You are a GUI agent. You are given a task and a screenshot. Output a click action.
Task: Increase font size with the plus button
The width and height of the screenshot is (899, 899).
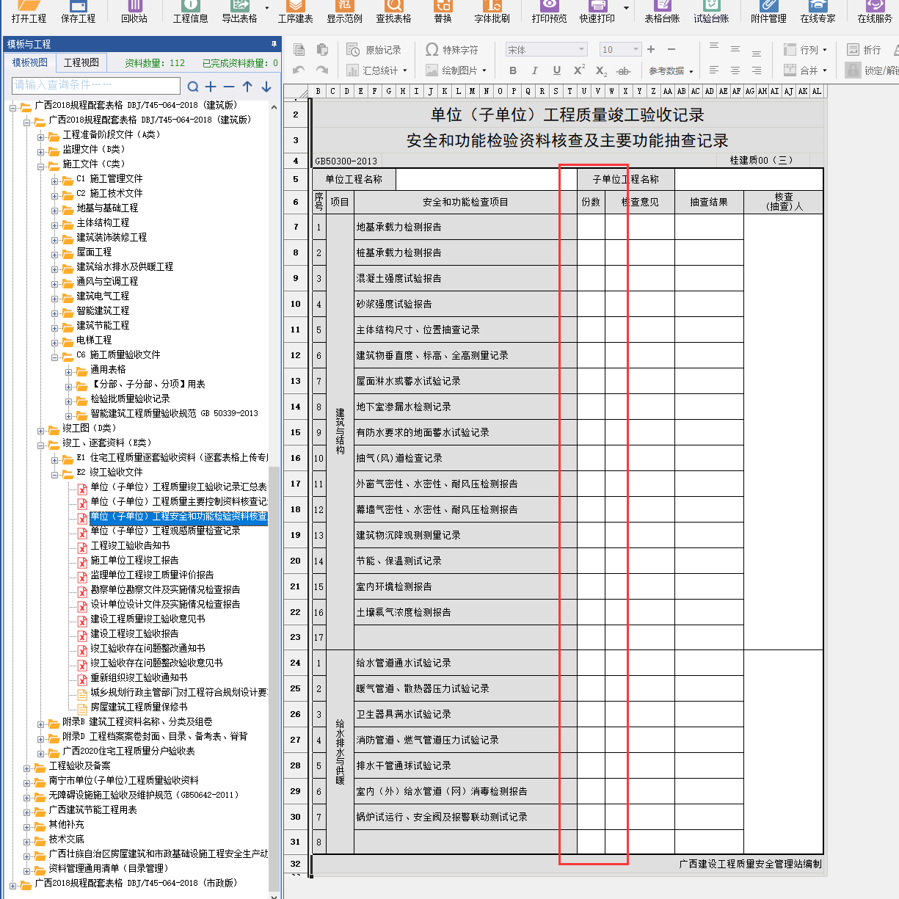tap(651, 49)
